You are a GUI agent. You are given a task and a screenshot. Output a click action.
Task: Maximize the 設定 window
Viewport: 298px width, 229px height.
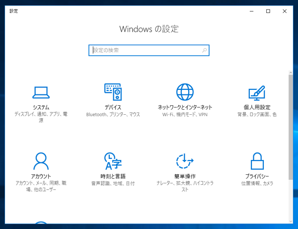click(x=268, y=11)
